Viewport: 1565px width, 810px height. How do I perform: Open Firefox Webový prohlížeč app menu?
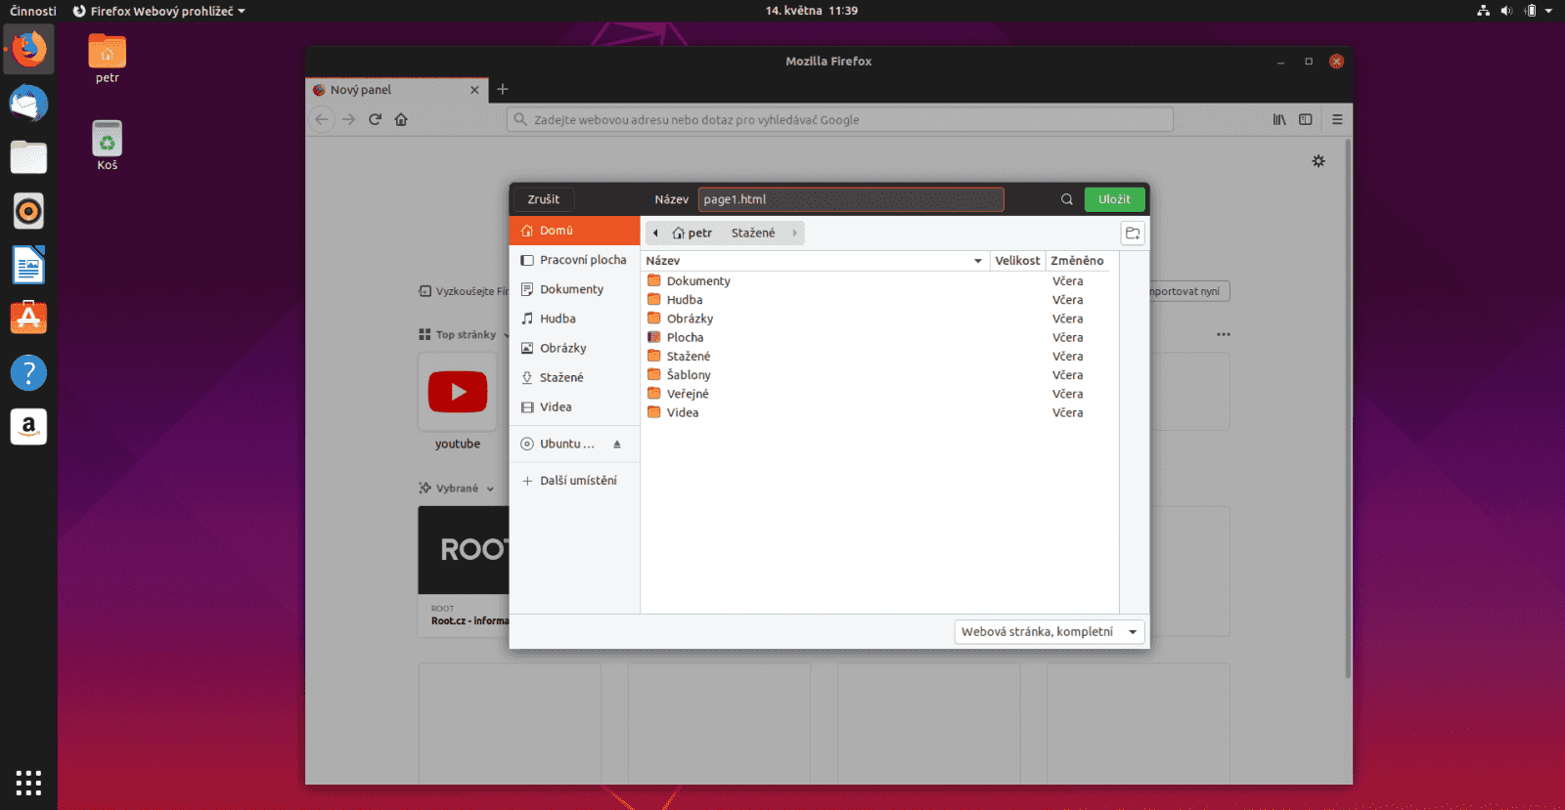(x=159, y=11)
